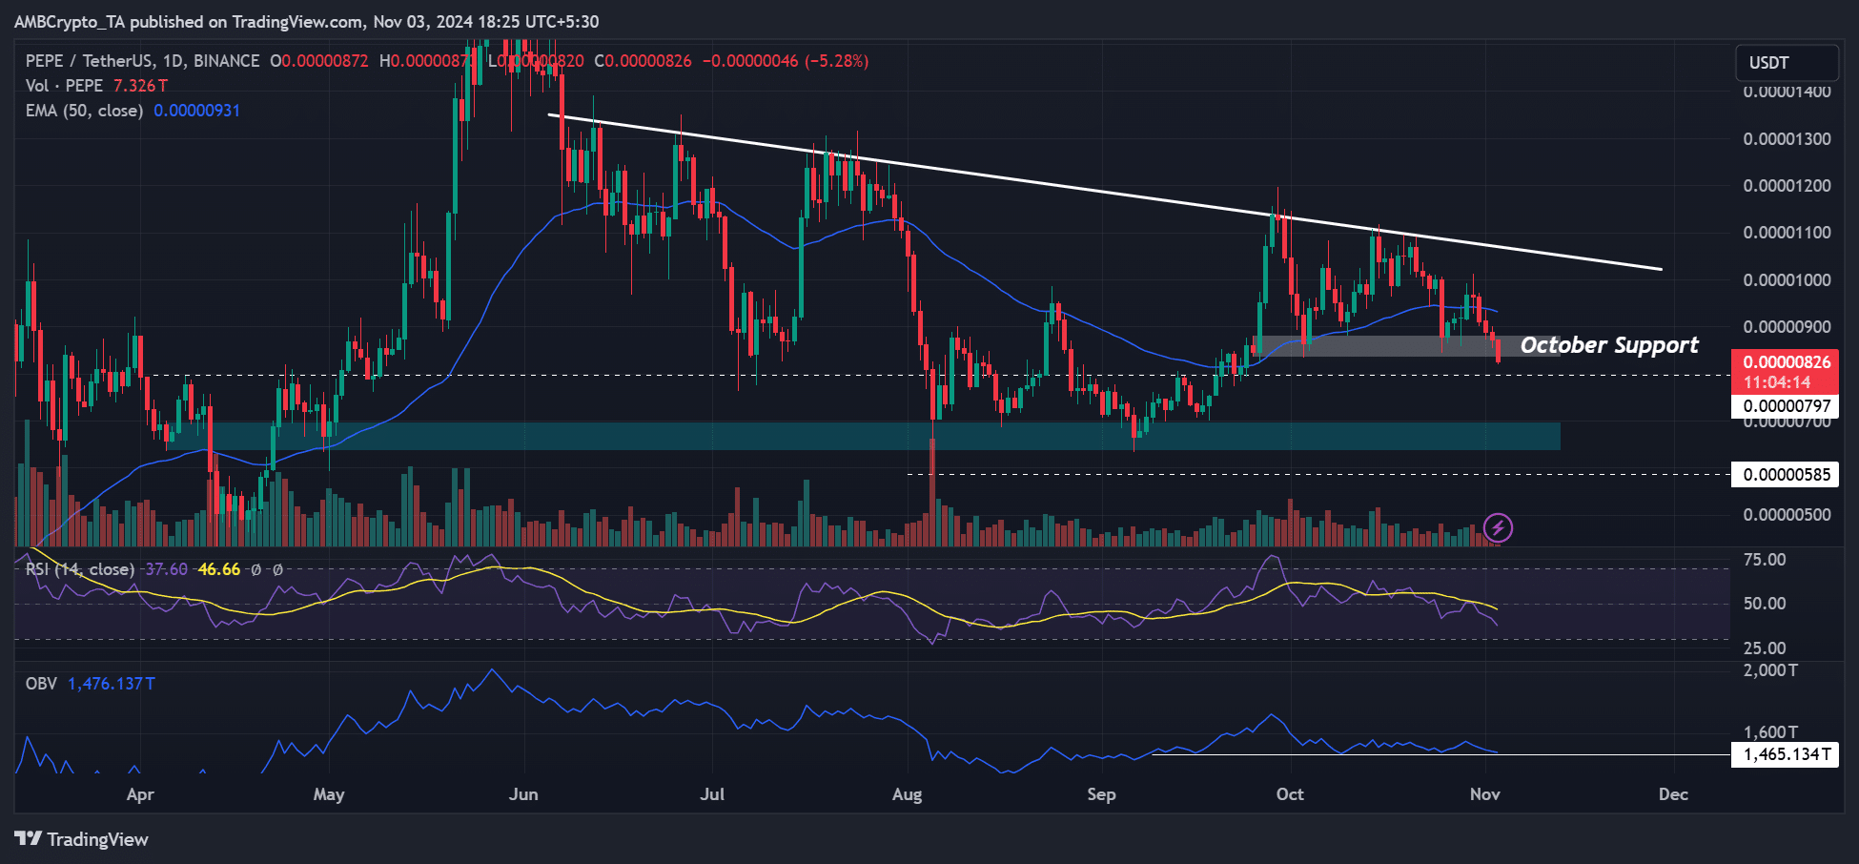Select the white descending trendline
The image size is (1859, 864).
(x=1105, y=192)
